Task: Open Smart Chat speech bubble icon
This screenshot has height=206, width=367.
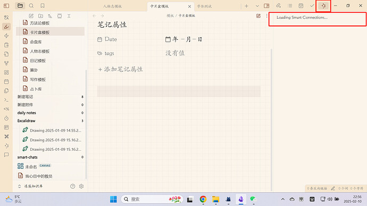Action: (x=6, y=155)
